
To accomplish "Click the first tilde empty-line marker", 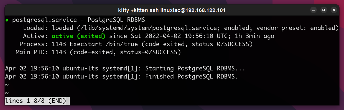I will pyautogui.click(x=7, y=85).
